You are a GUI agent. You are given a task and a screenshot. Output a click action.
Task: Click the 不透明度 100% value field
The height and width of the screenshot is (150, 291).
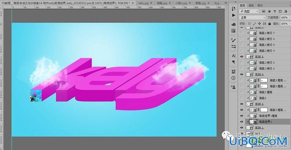pyautogui.click(x=284, y=17)
